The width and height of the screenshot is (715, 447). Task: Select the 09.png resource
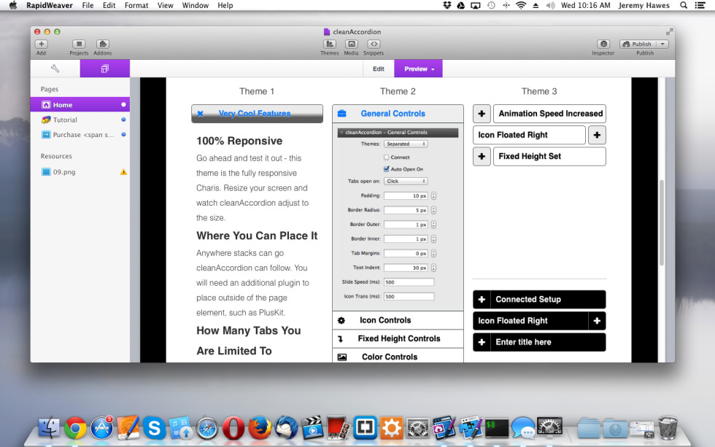point(80,172)
